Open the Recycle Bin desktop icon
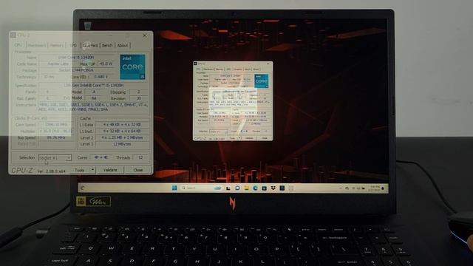Viewport: 473px width, 266px height. [87, 25]
